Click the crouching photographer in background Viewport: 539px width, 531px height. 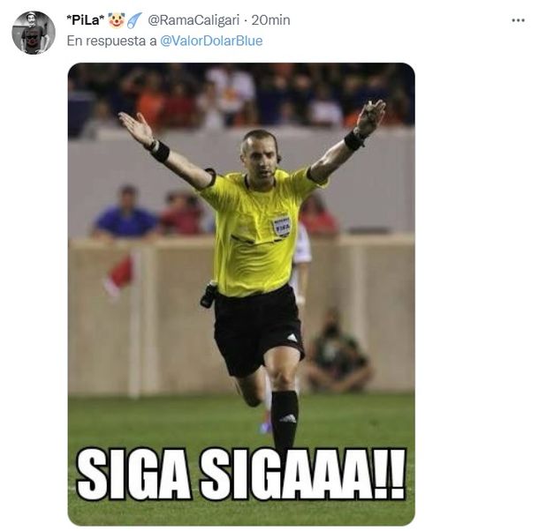(336, 352)
